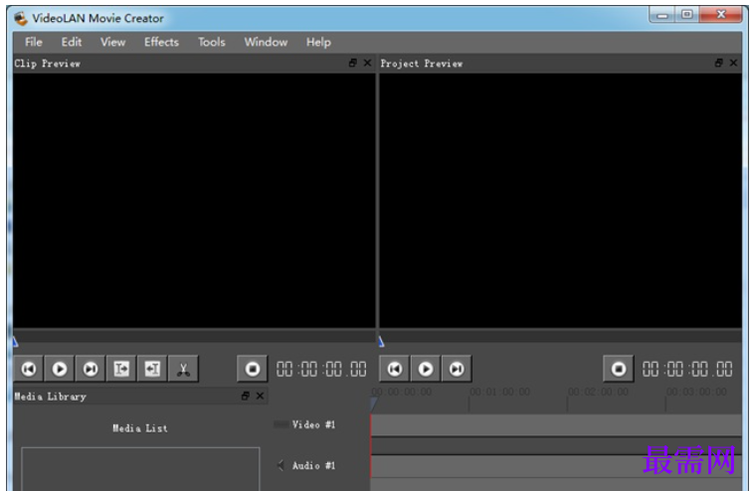754x491 pixels.
Task: Open the View menu
Action: tap(113, 43)
